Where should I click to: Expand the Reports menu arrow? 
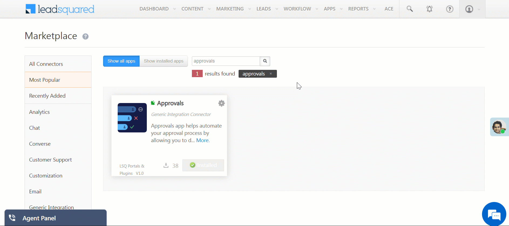point(374,9)
